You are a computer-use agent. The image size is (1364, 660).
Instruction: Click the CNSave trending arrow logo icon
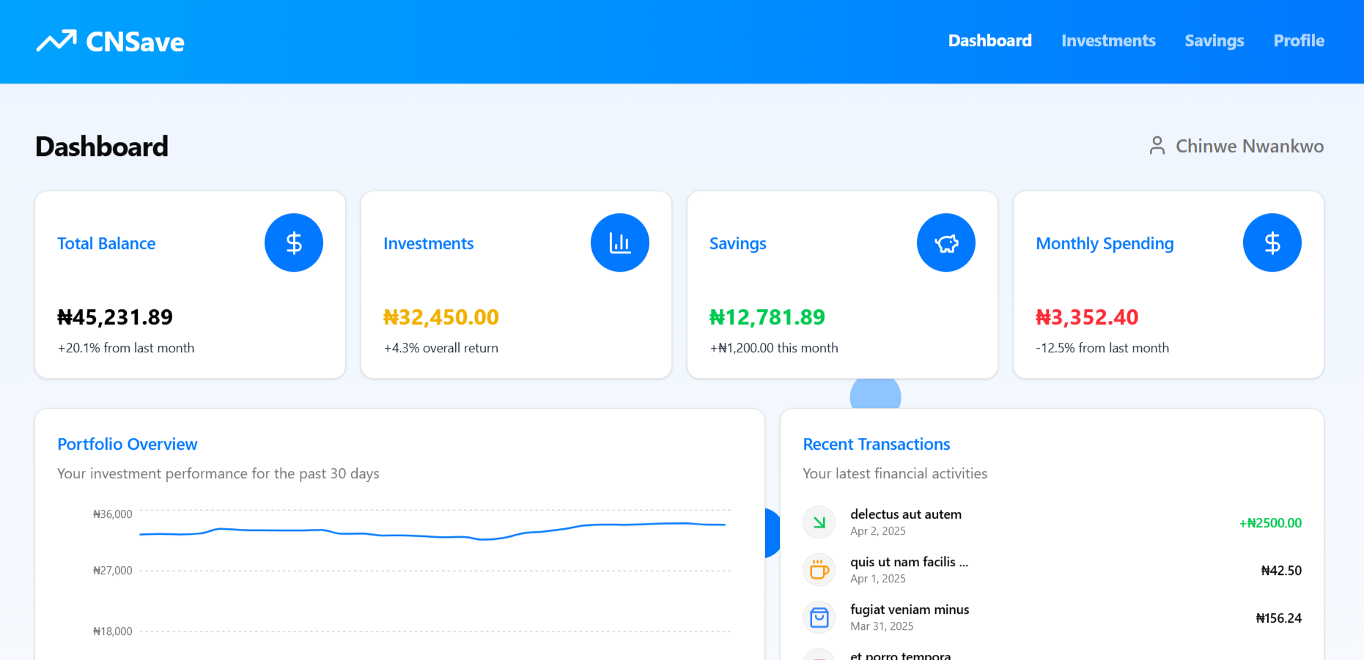coord(56,41)
